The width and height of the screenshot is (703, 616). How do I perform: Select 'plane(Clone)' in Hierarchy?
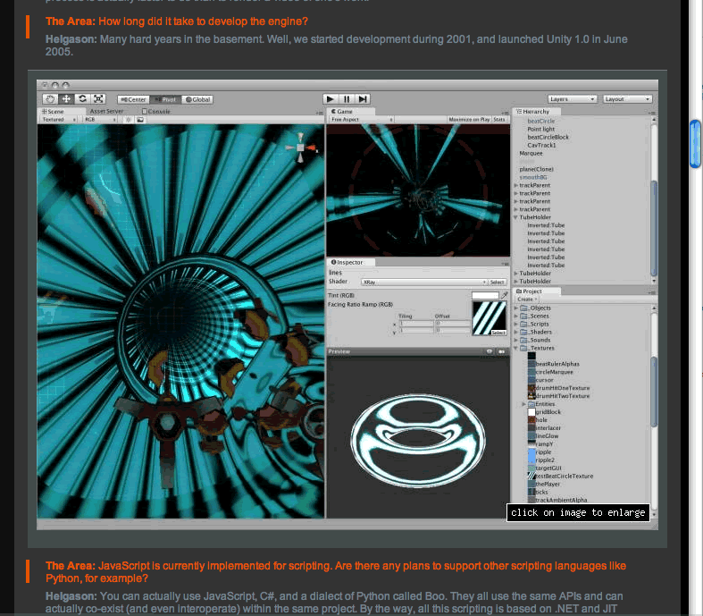pyautogui.click(x=536, y=169)
